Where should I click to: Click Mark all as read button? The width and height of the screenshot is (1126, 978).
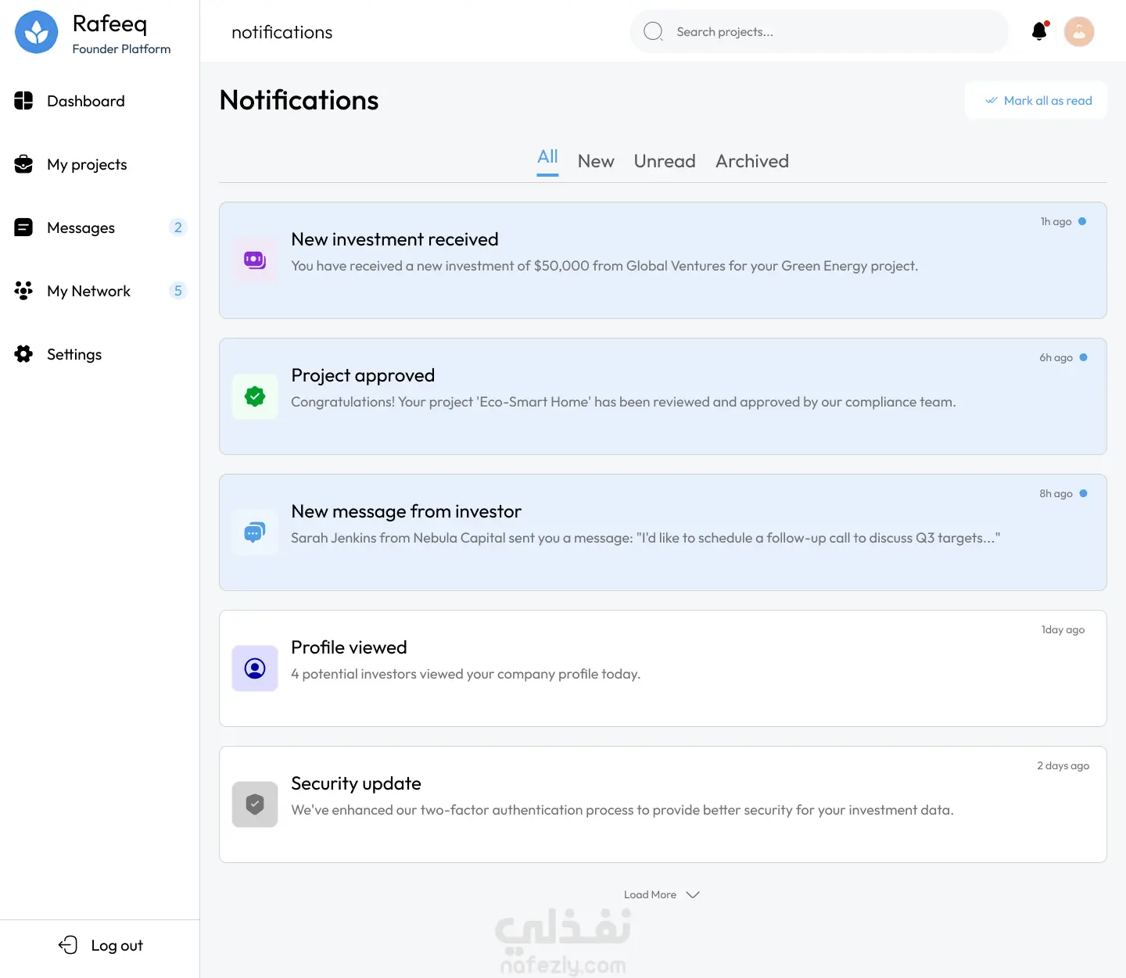coord(1037,101)
